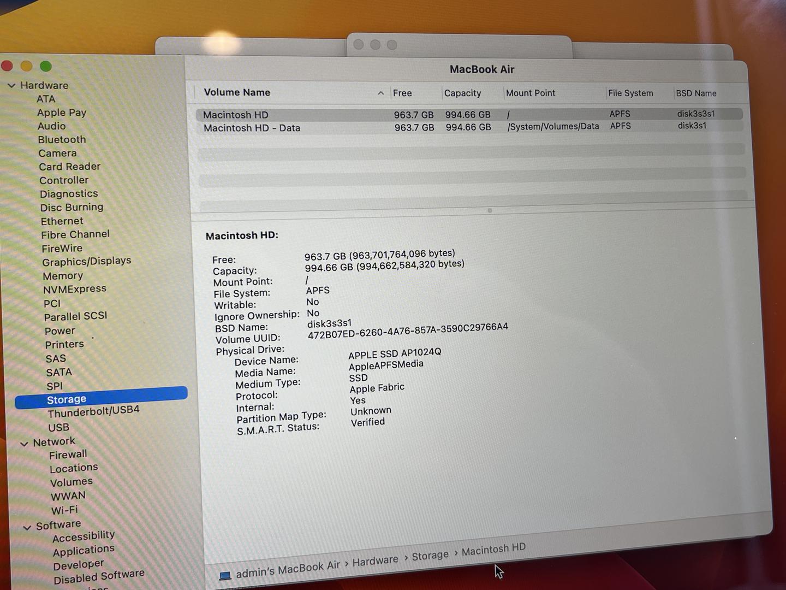Click the Verified S.M.A.R.T. status value

click(368, 422)
